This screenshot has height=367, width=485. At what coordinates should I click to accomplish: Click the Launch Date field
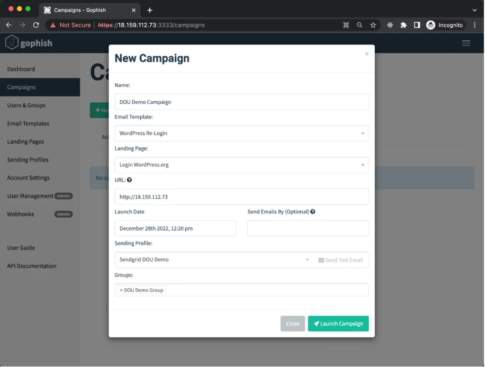pyautogui.click(x=175, y=228)
